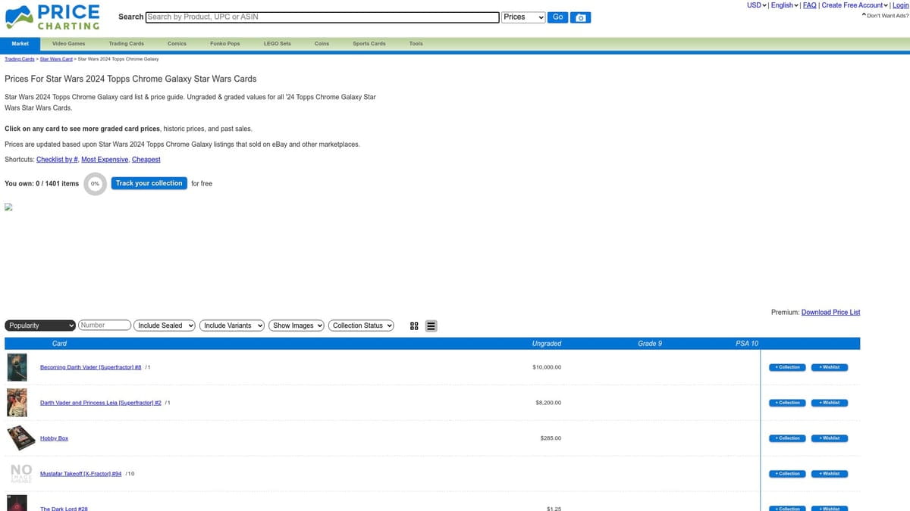The height and width of the screenshot is (511, 910).
Task: Open the Checklist by # shortcut
Action: tap(57, 160)
